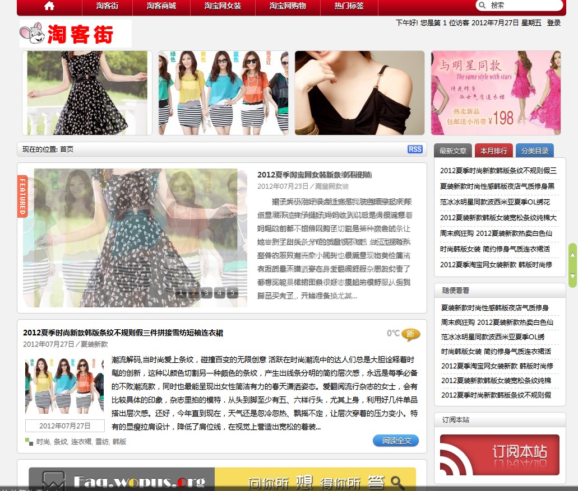Open latest post 2012夏季时尚新款韩版条纹不规则假三
Screen dimensions: 578x491
coord(498,171)
